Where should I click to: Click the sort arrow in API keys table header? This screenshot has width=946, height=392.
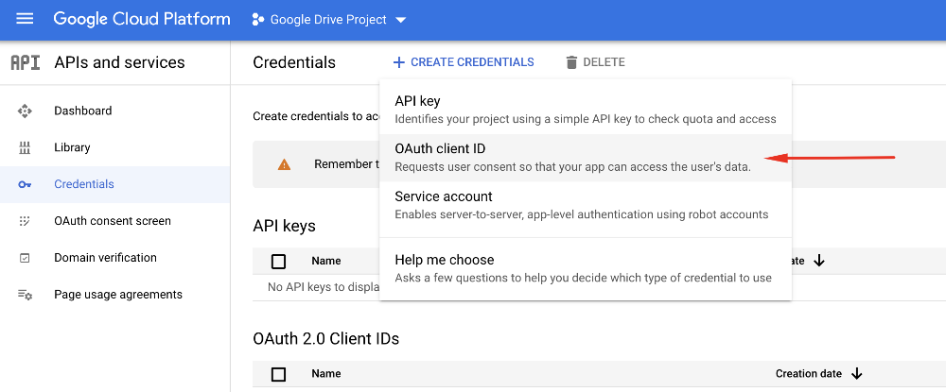(x=818, y=261)
